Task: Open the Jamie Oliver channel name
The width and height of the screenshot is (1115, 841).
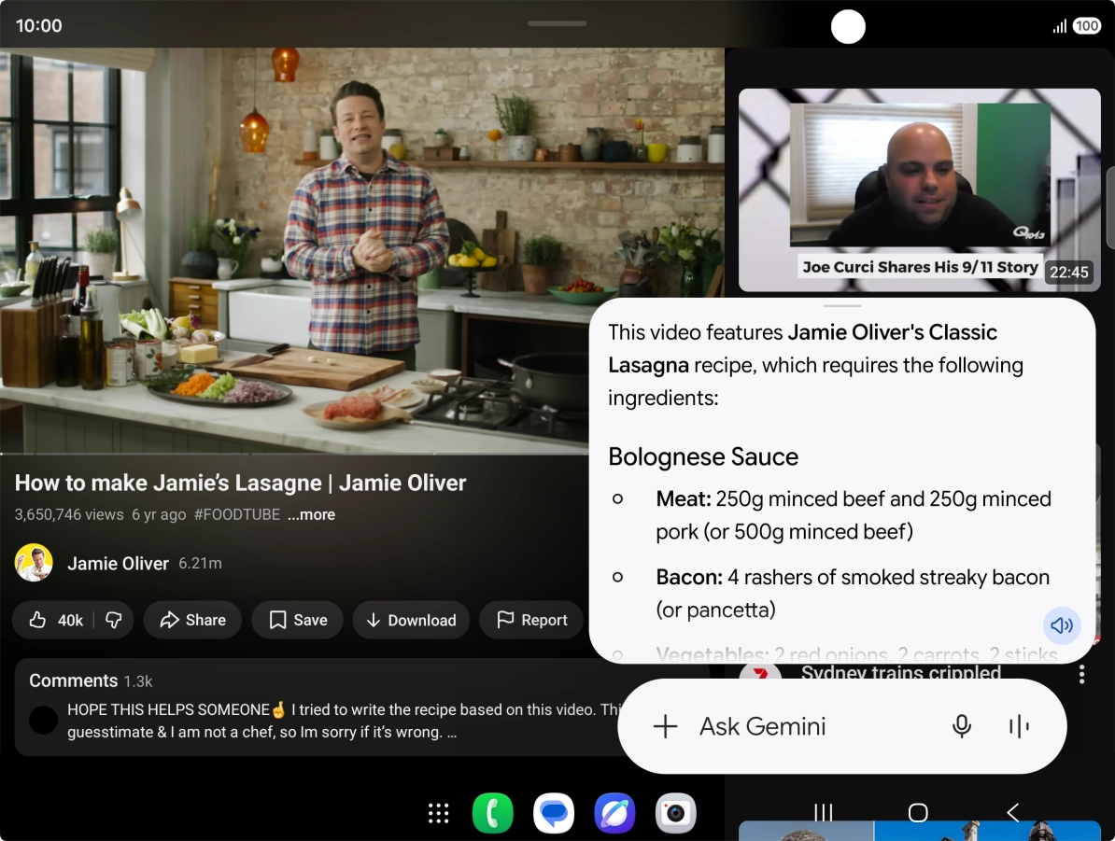Action: 118,564
